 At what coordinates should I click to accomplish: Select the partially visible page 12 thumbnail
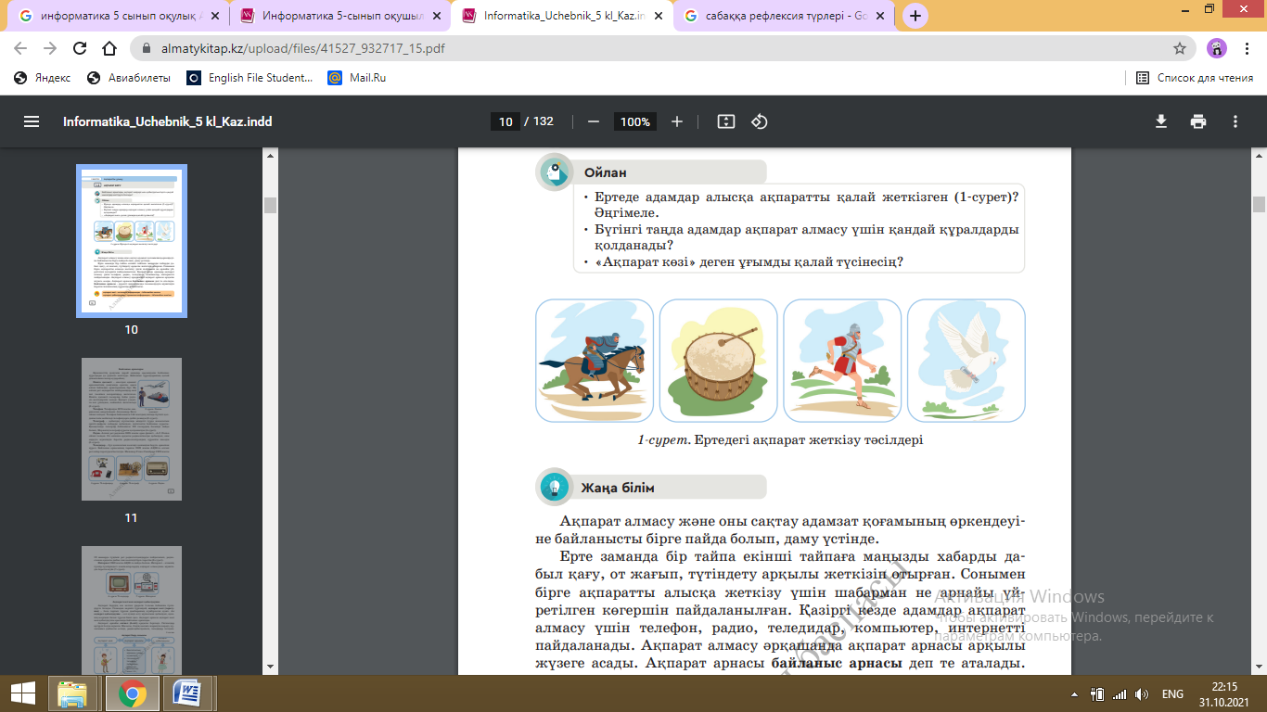click(x=131, y=610)
